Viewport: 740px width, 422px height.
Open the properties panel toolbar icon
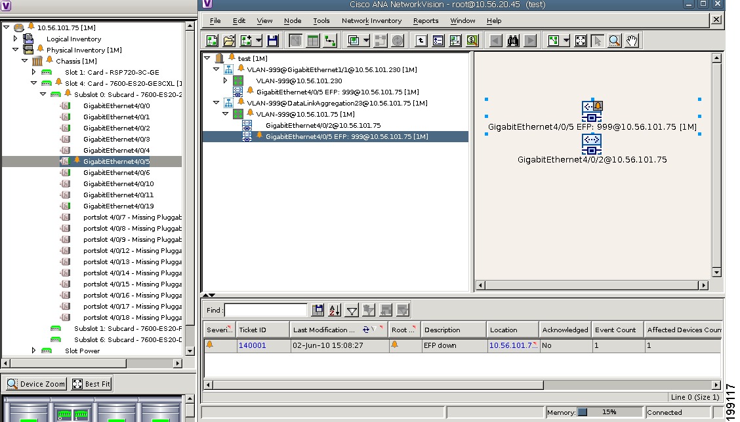point(438,41)
